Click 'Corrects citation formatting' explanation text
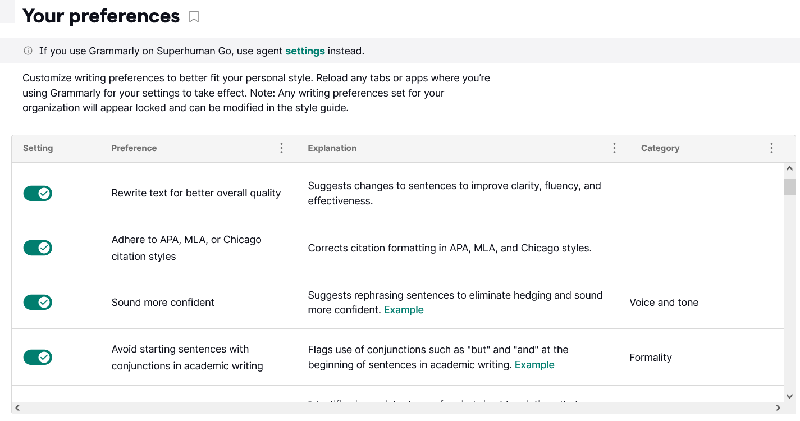Screen dimensions: 800x421 450,248
